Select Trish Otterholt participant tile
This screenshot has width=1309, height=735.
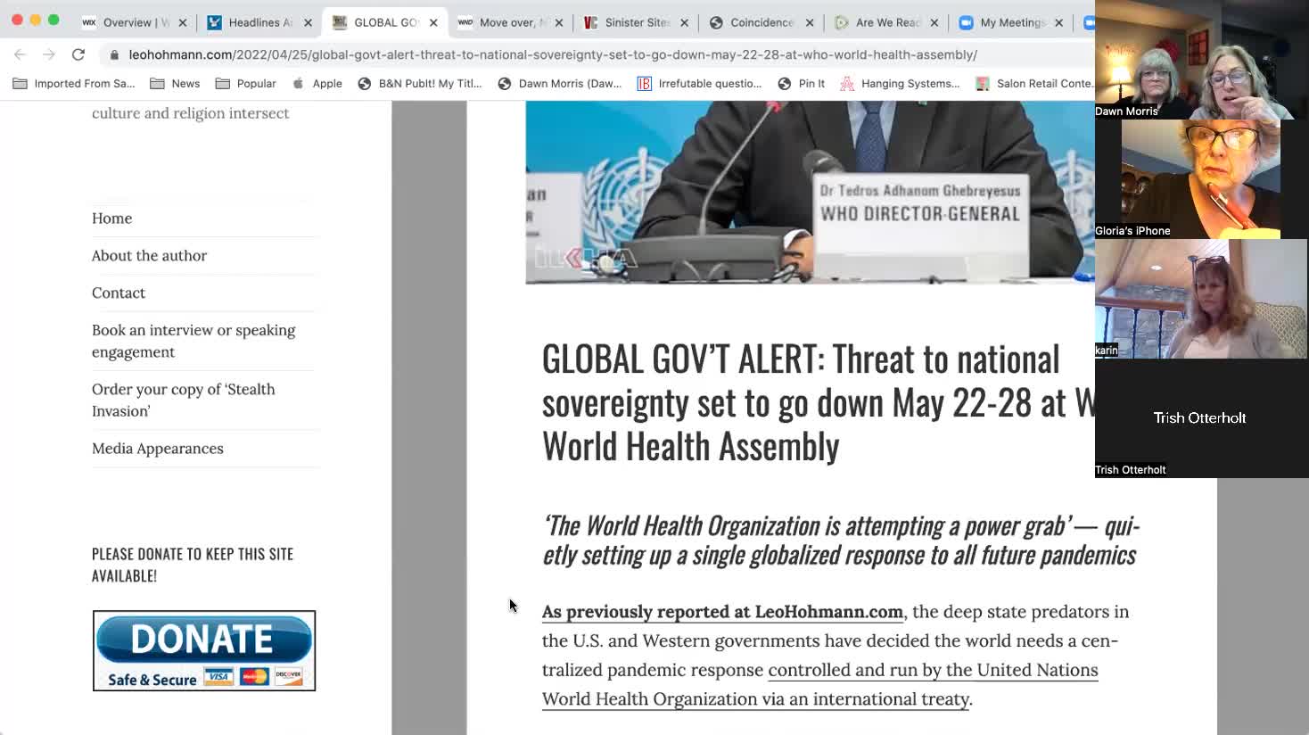coord(1200,418)
